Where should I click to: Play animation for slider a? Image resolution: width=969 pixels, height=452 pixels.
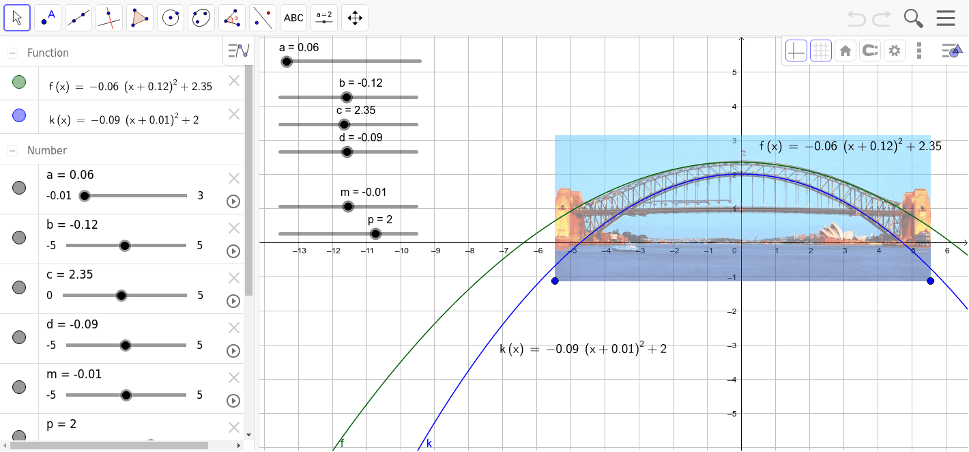[x=233, y=201]
